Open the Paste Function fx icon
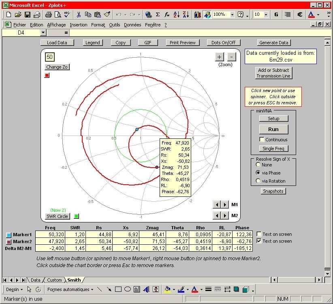This screenshot has width=333, height=304. [167, 15]
